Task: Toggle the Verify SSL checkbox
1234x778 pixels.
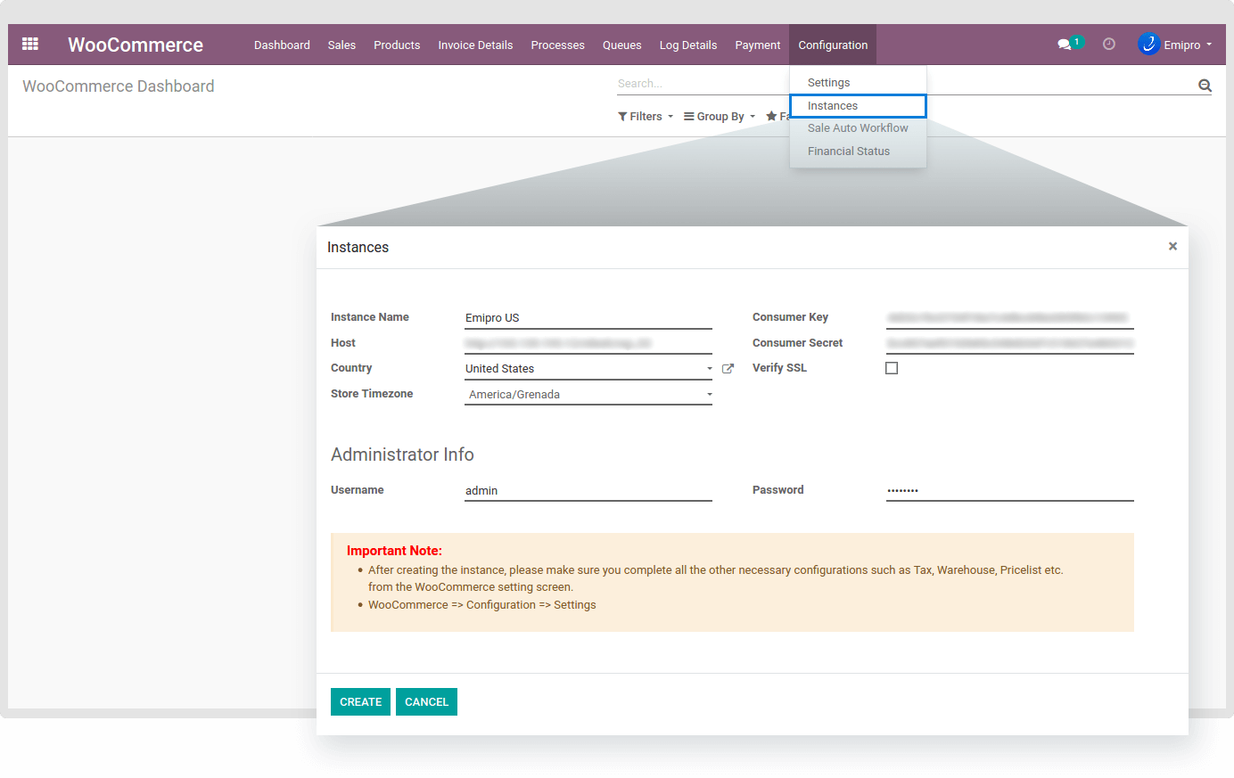Action: [x=892, y=368]
